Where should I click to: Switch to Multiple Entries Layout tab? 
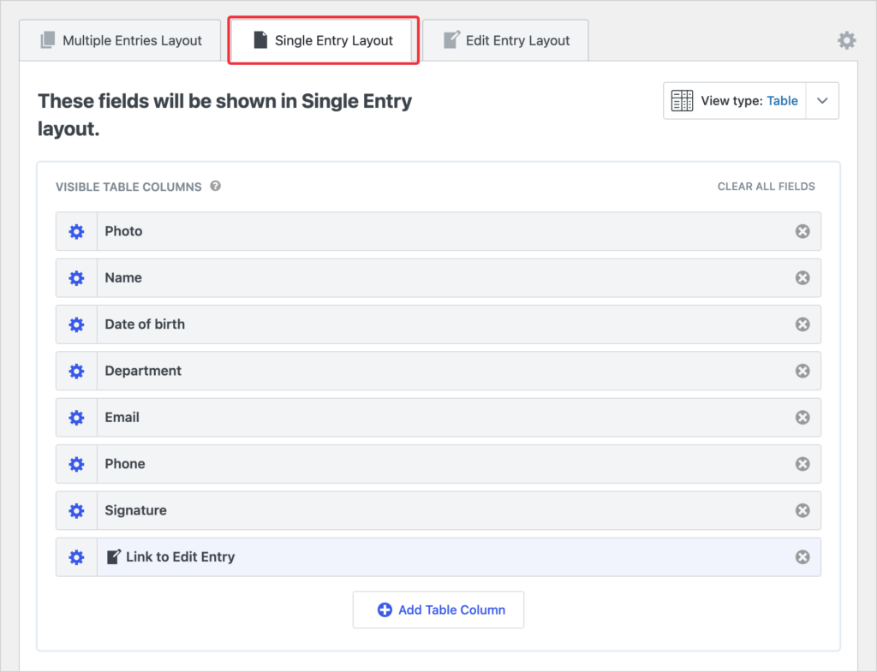pyautogui.click(x=120, y=40)
